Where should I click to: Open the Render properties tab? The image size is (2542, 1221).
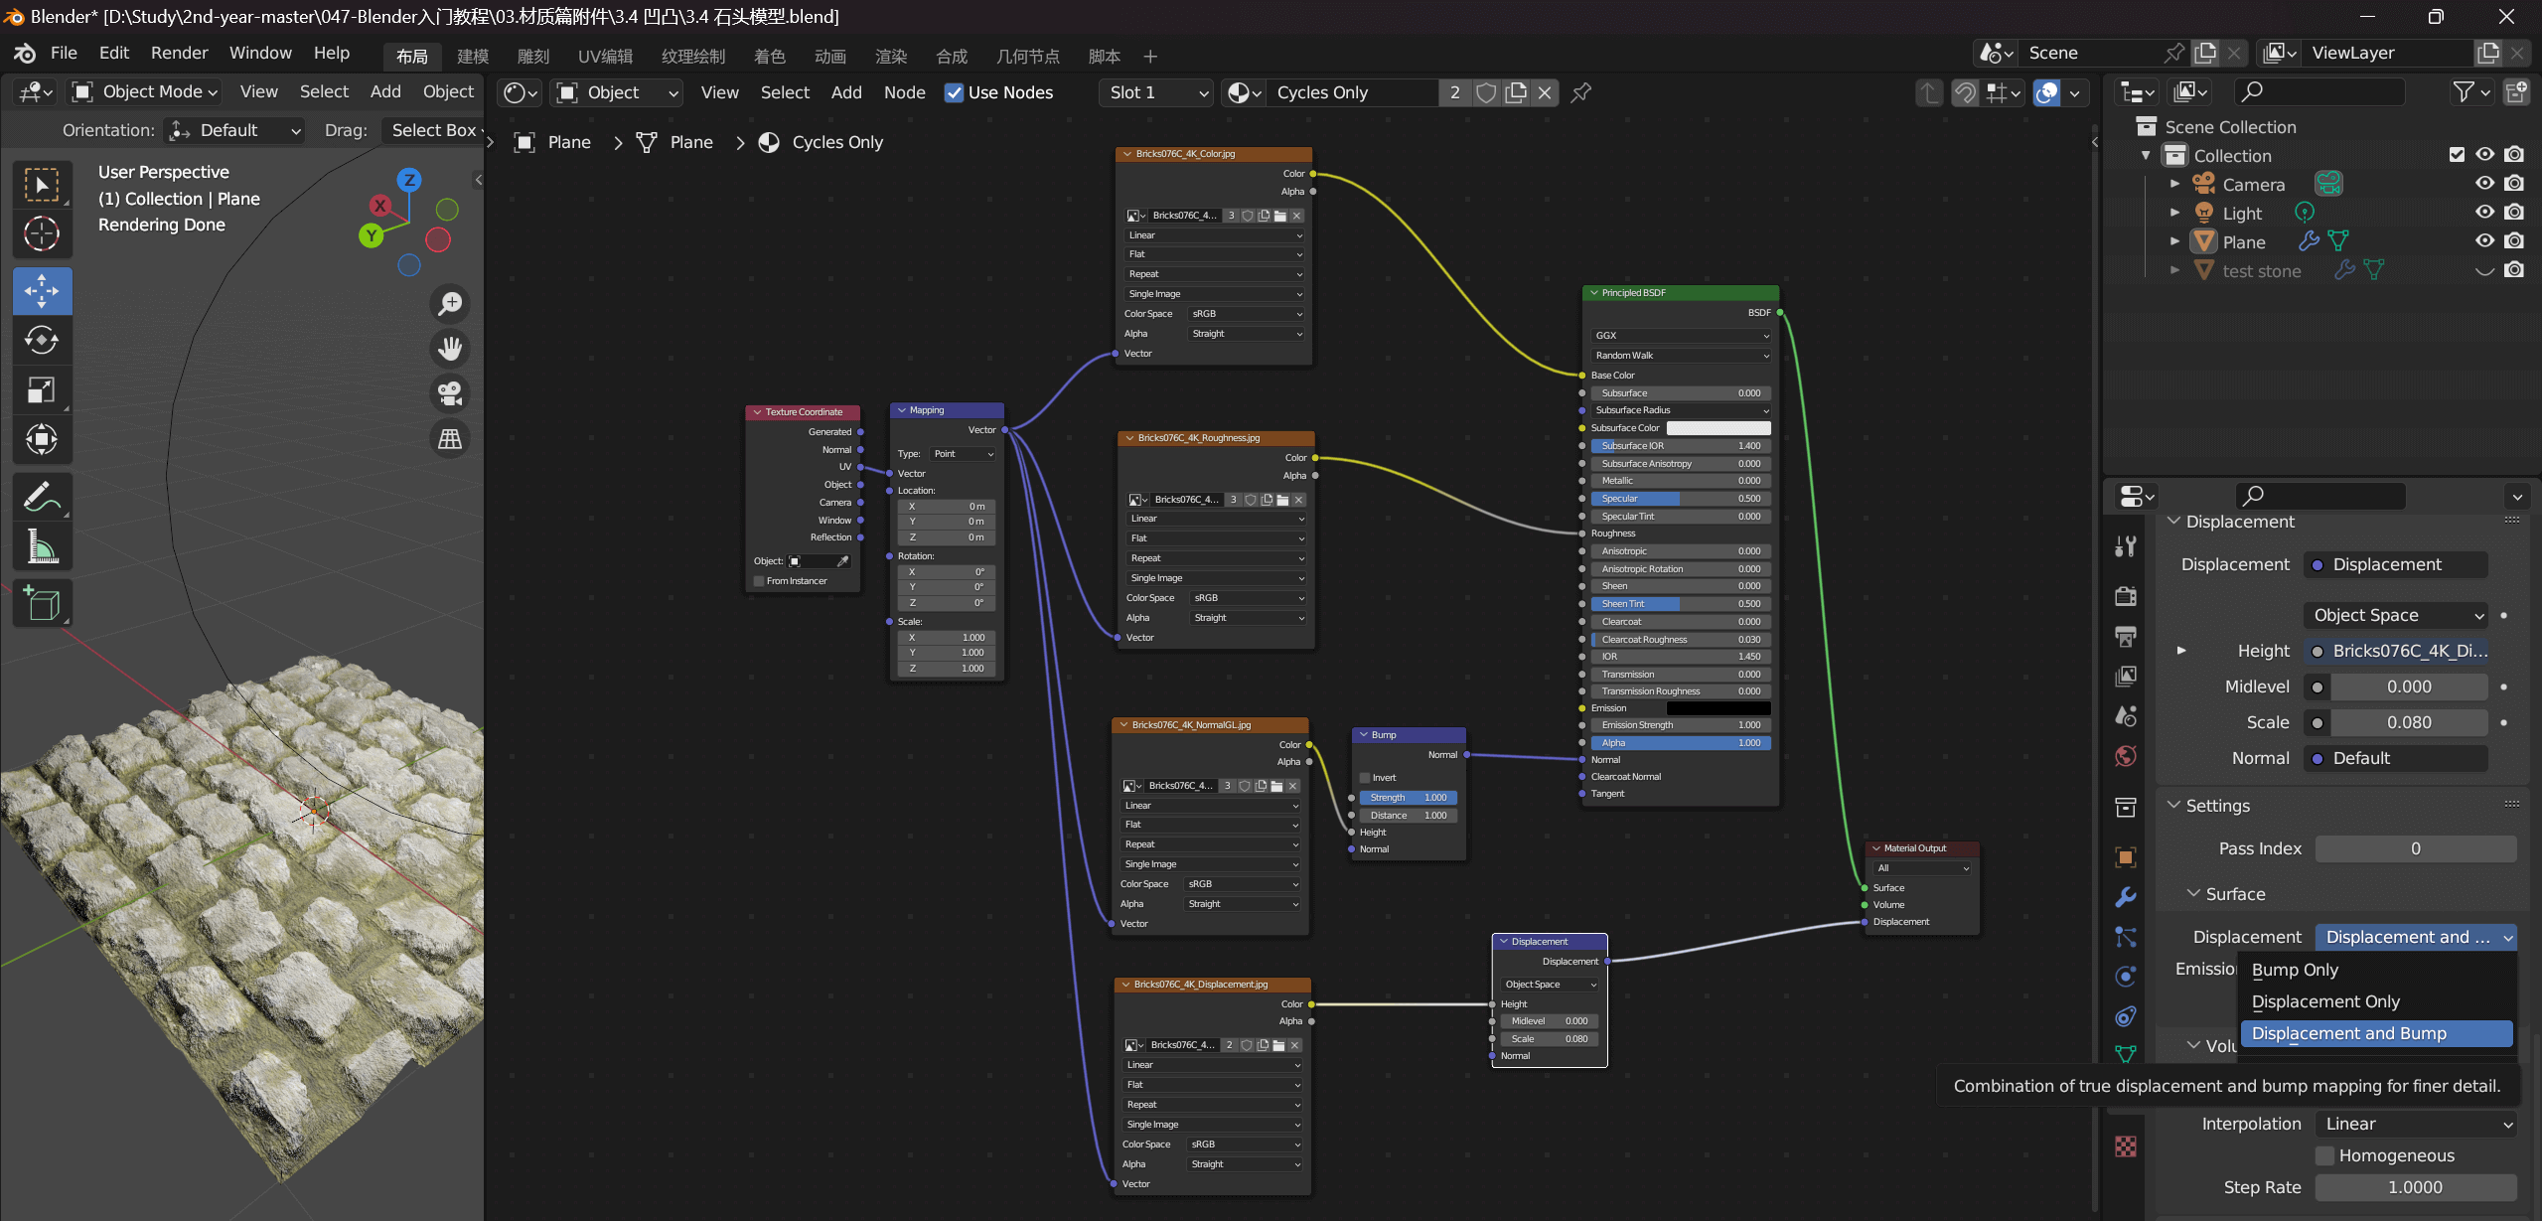(2125, 596)
